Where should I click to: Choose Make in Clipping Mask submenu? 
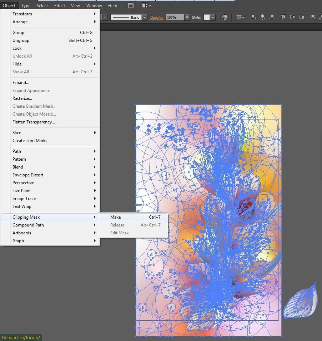[133, 217]
